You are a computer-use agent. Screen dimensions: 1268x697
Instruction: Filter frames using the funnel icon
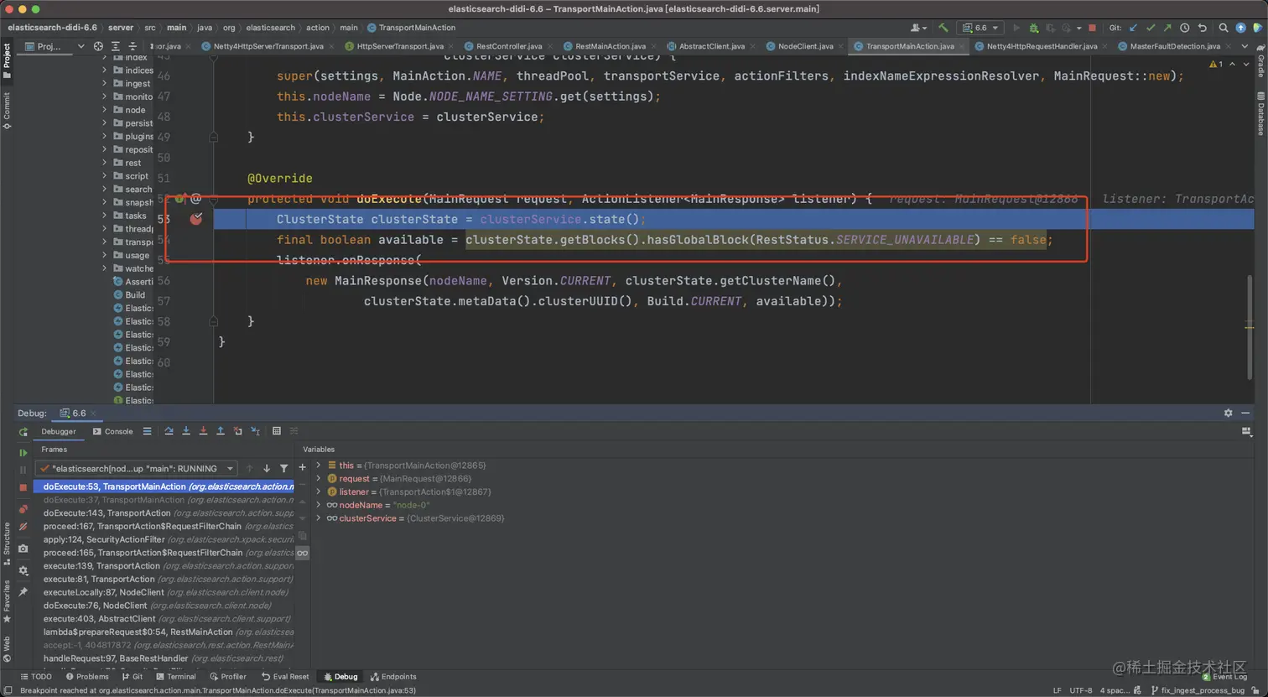[284, 469]
